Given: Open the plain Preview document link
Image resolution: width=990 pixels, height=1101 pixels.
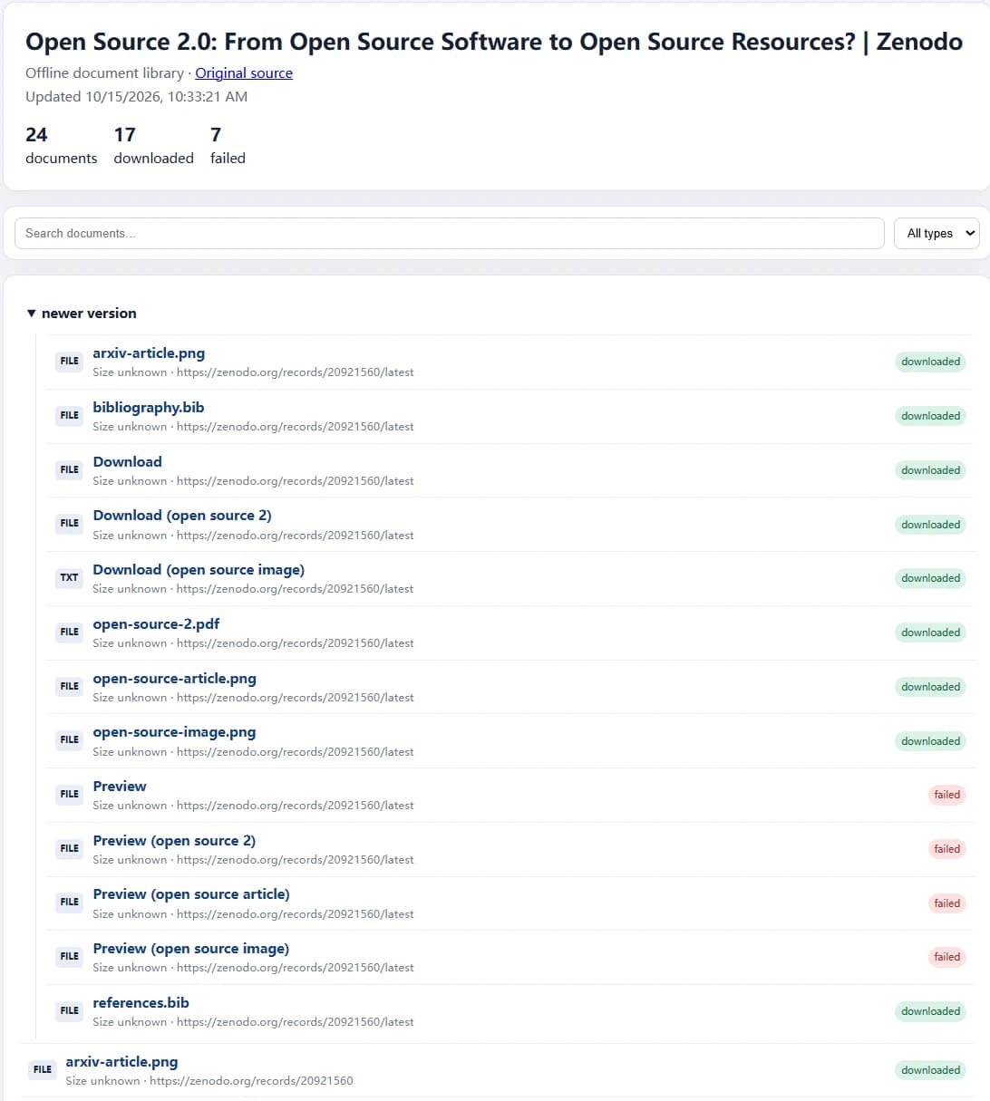Looking at the screenshot, I should click(x=120, y=787).
